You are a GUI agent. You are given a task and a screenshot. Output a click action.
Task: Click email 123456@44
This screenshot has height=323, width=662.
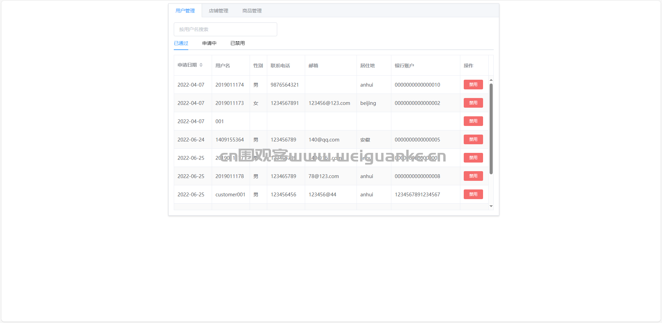click(x=322, y=195)
